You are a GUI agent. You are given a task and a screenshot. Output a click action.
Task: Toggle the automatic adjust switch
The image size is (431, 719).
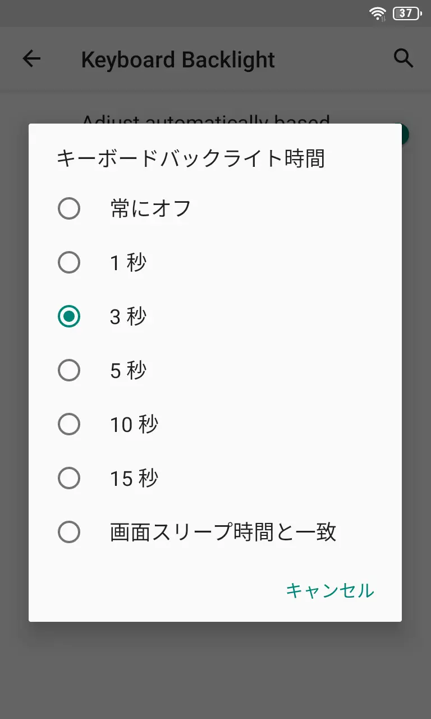click(x=405, y=134)
